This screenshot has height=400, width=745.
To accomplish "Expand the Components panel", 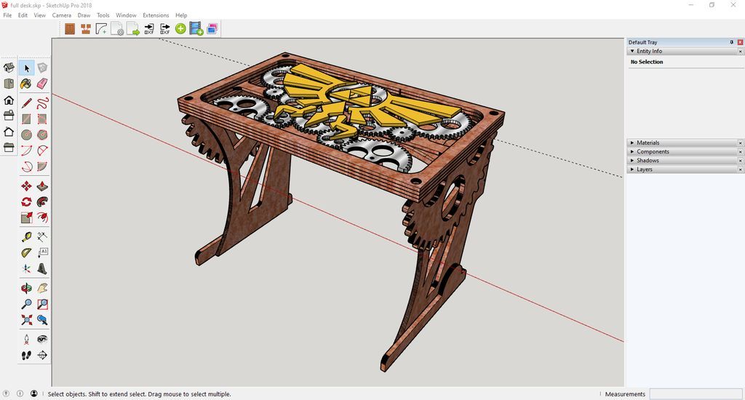I will point(632,151).
